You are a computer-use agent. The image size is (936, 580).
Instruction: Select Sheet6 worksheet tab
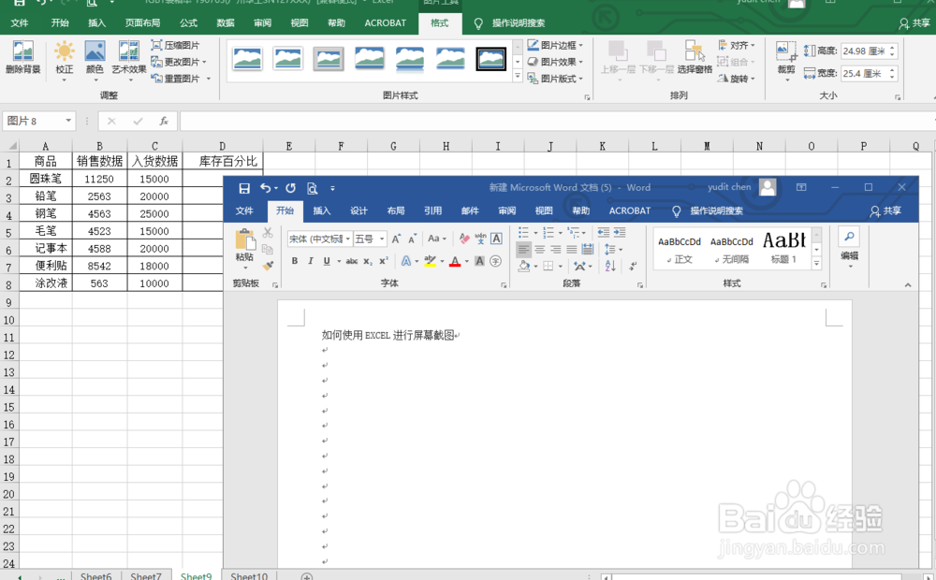[95, 576]
